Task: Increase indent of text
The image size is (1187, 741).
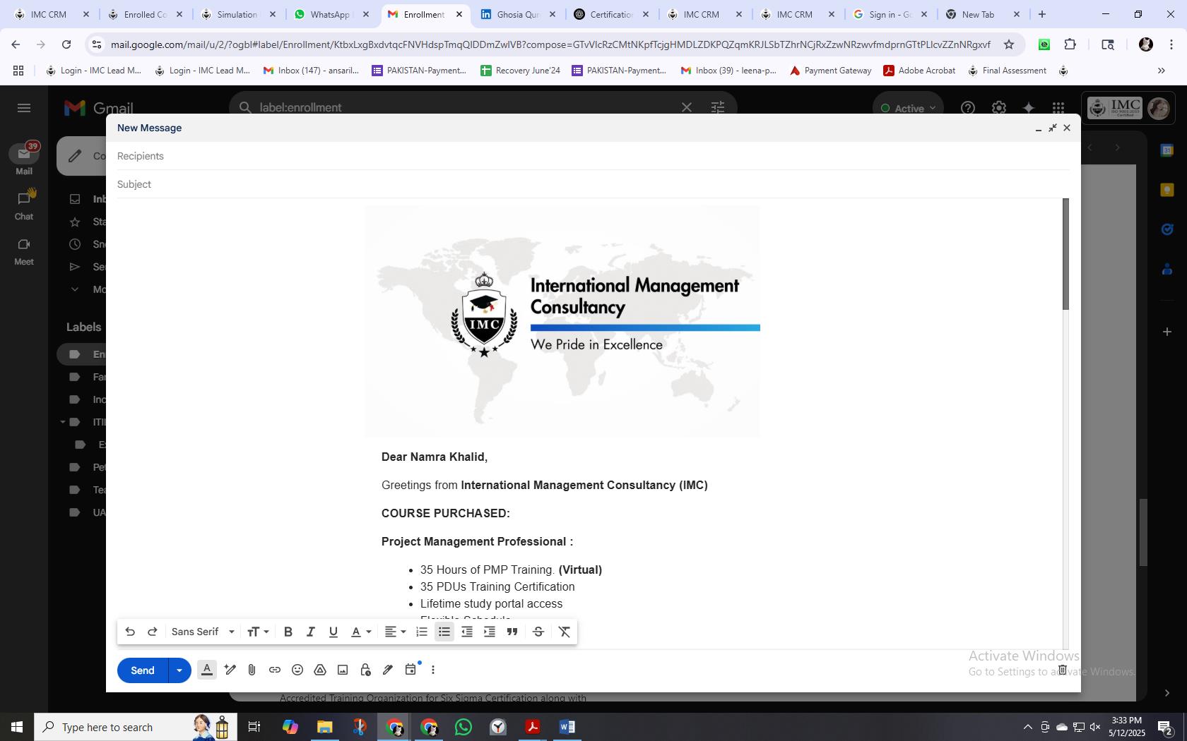Action: (x=489, y=632)
